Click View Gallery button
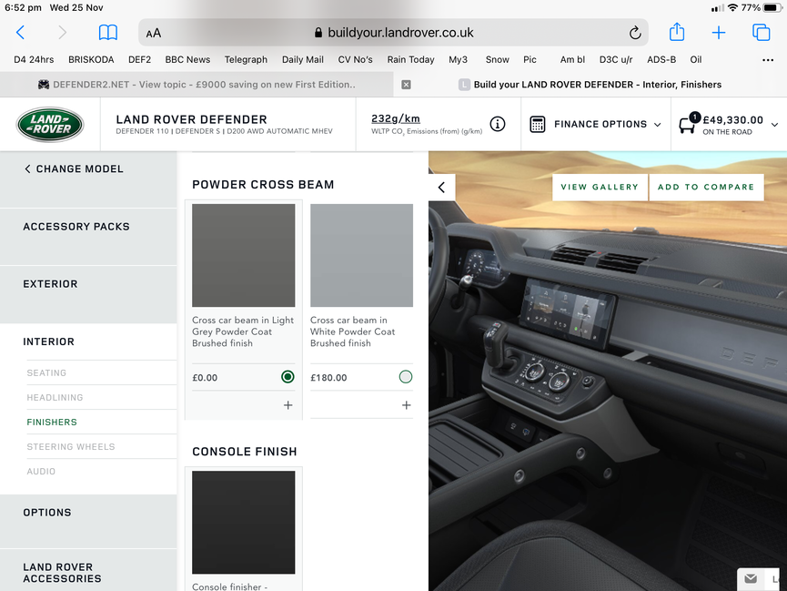The image size is (787, 591). pos(600,187)
